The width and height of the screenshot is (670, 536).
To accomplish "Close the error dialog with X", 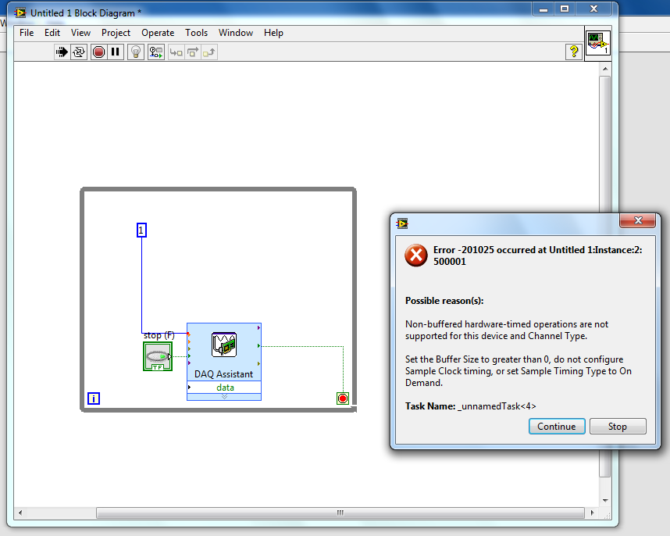I will [637, 220].
